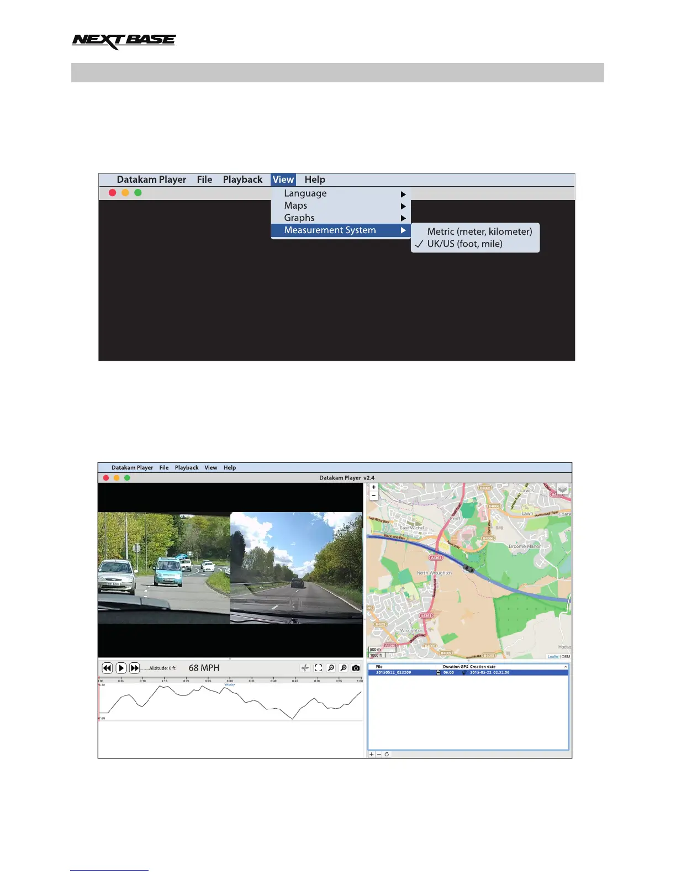
Task: Click the Altitude: 0 ft. readout
Action: (x=163, y=668)
